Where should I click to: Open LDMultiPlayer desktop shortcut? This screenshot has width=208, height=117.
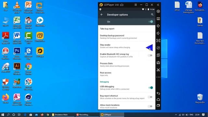(40, 37)
